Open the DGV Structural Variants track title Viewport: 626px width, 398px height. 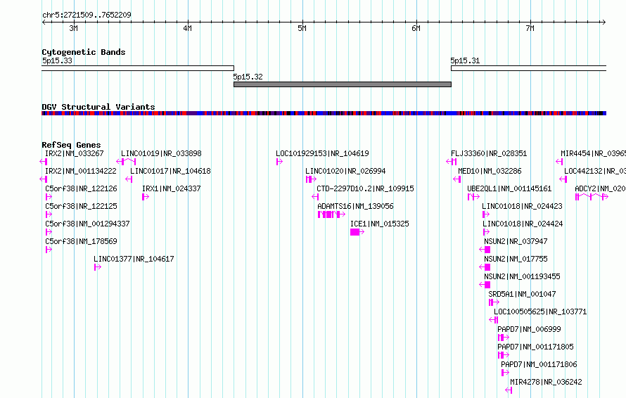tap(98, 107)
